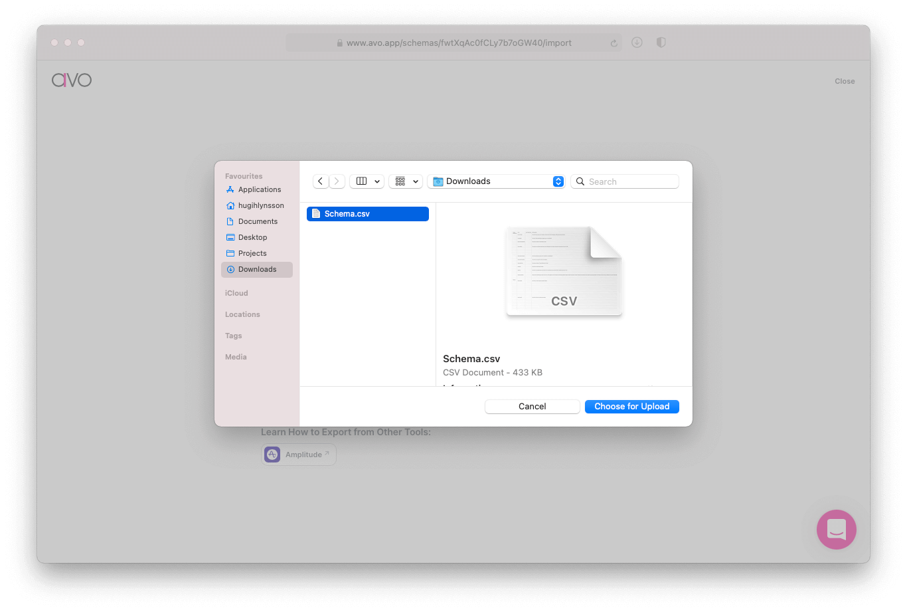The width and height of the screenshot is (907, 612).
Task: Cancel the file selection dialog
Action: point(532,406)
